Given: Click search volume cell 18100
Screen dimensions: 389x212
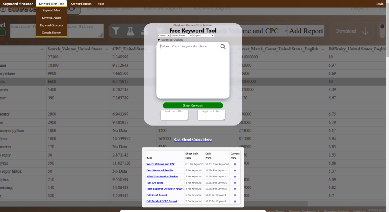Looking at the screenshot, I should click(53, 65).
